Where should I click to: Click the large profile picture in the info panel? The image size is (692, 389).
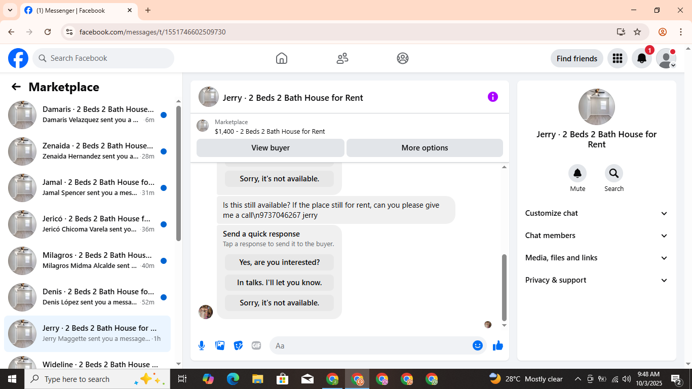coord(597,107)
